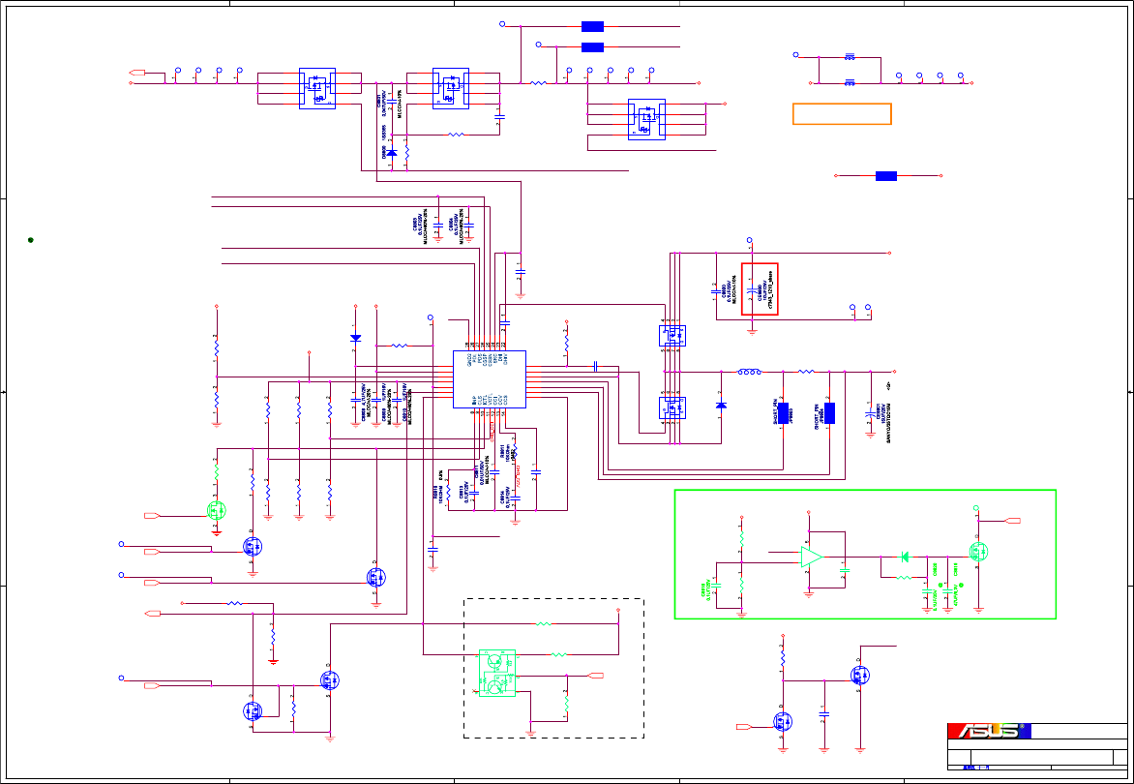Select the green op-amp triangle symbol
Viewport: 1134px width, 784px height.
click(812, 557)
